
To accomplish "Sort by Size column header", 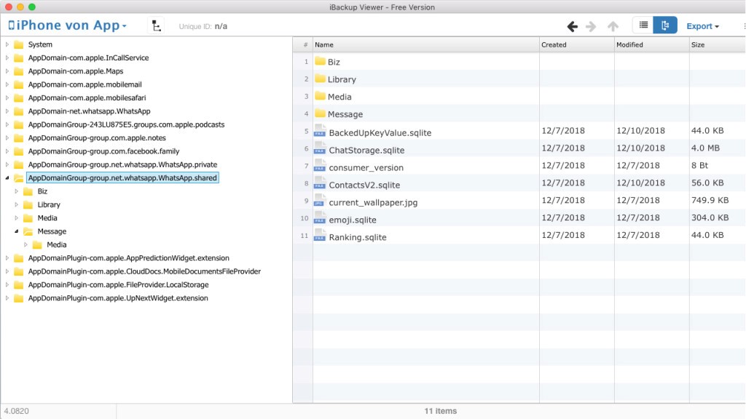I will [717, 44].
